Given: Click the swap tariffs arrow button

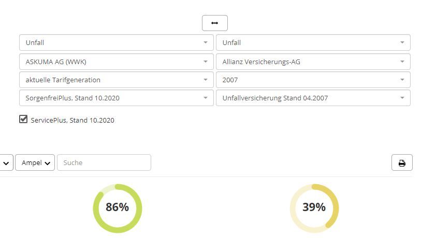Looking at the screenshot, I should coord(215,23).
